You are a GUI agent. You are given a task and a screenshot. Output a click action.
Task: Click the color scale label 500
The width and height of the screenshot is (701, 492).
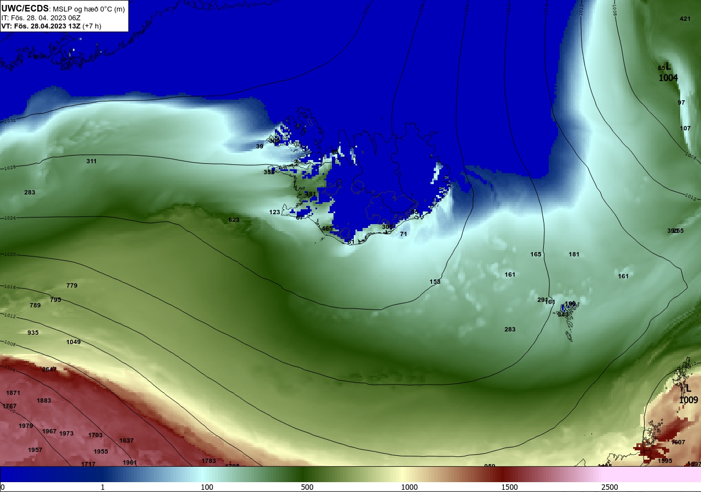(x=307, y=487)
